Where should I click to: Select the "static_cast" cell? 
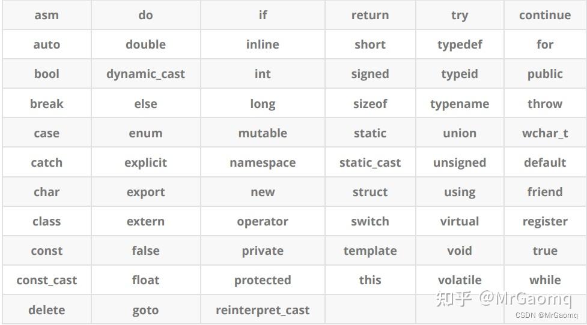coord(370,162)
